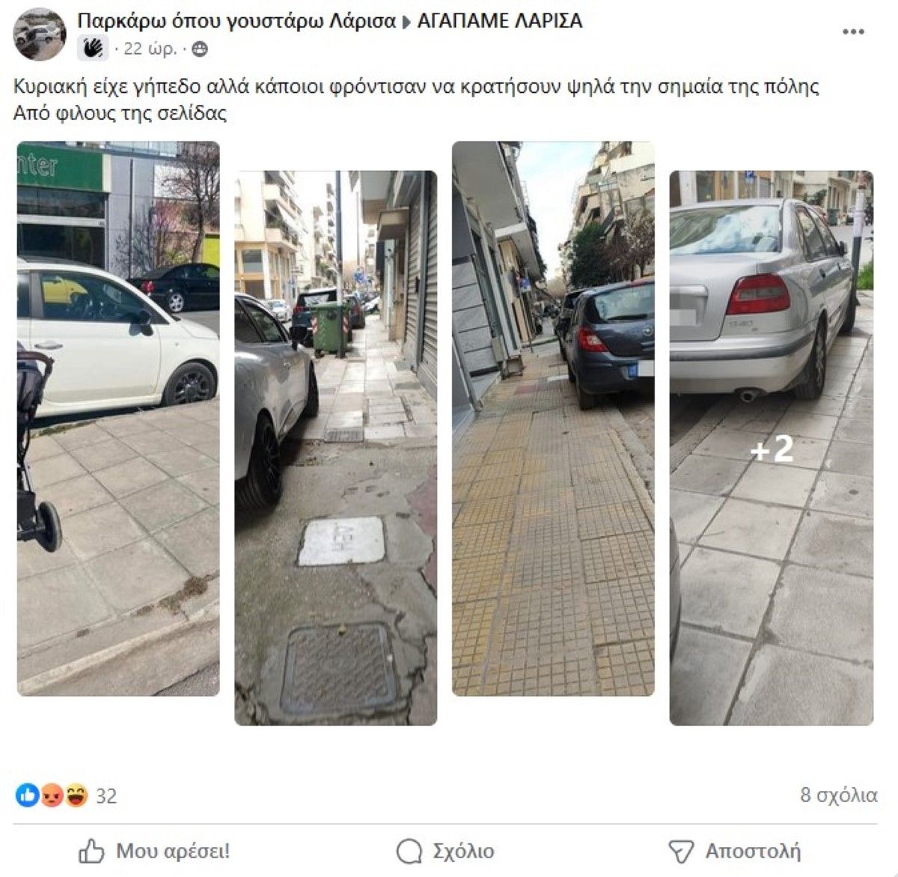Open the yellow tactile paving sidewalk photo
Viewport: 898px width, 877px height.
(553, 419)
